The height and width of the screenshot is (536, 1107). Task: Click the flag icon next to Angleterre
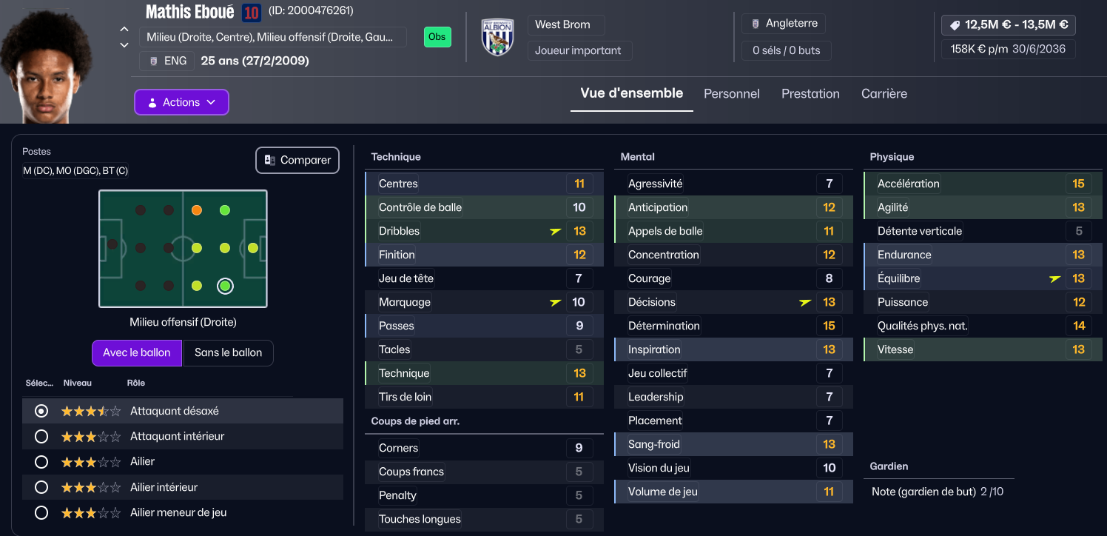click(755, 24)
